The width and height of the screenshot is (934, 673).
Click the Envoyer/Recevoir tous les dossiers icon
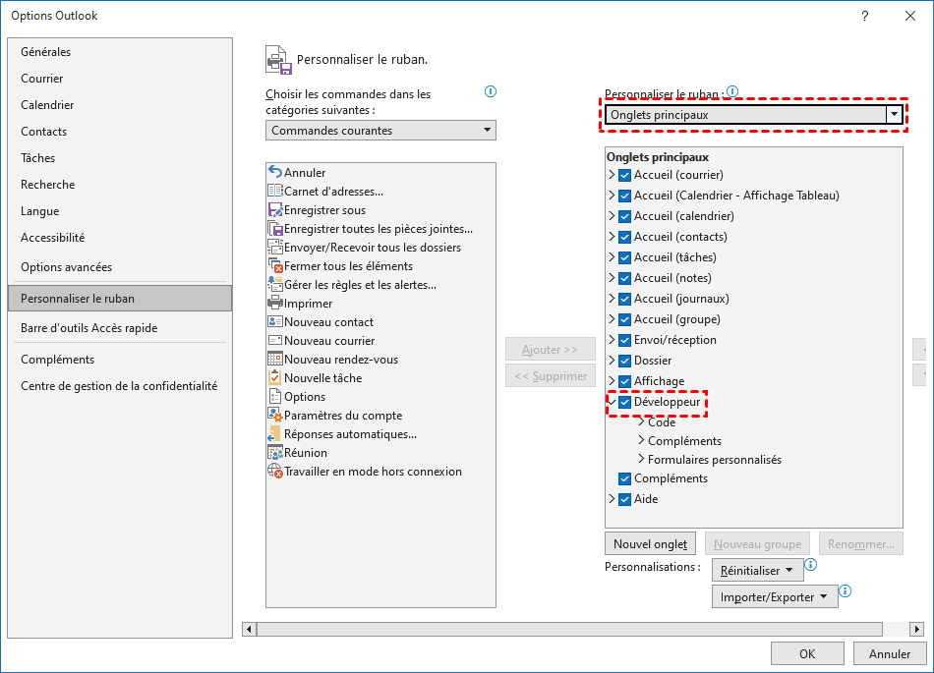[275, 247]
